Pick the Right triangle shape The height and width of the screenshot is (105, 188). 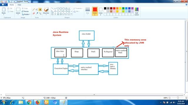53,11
